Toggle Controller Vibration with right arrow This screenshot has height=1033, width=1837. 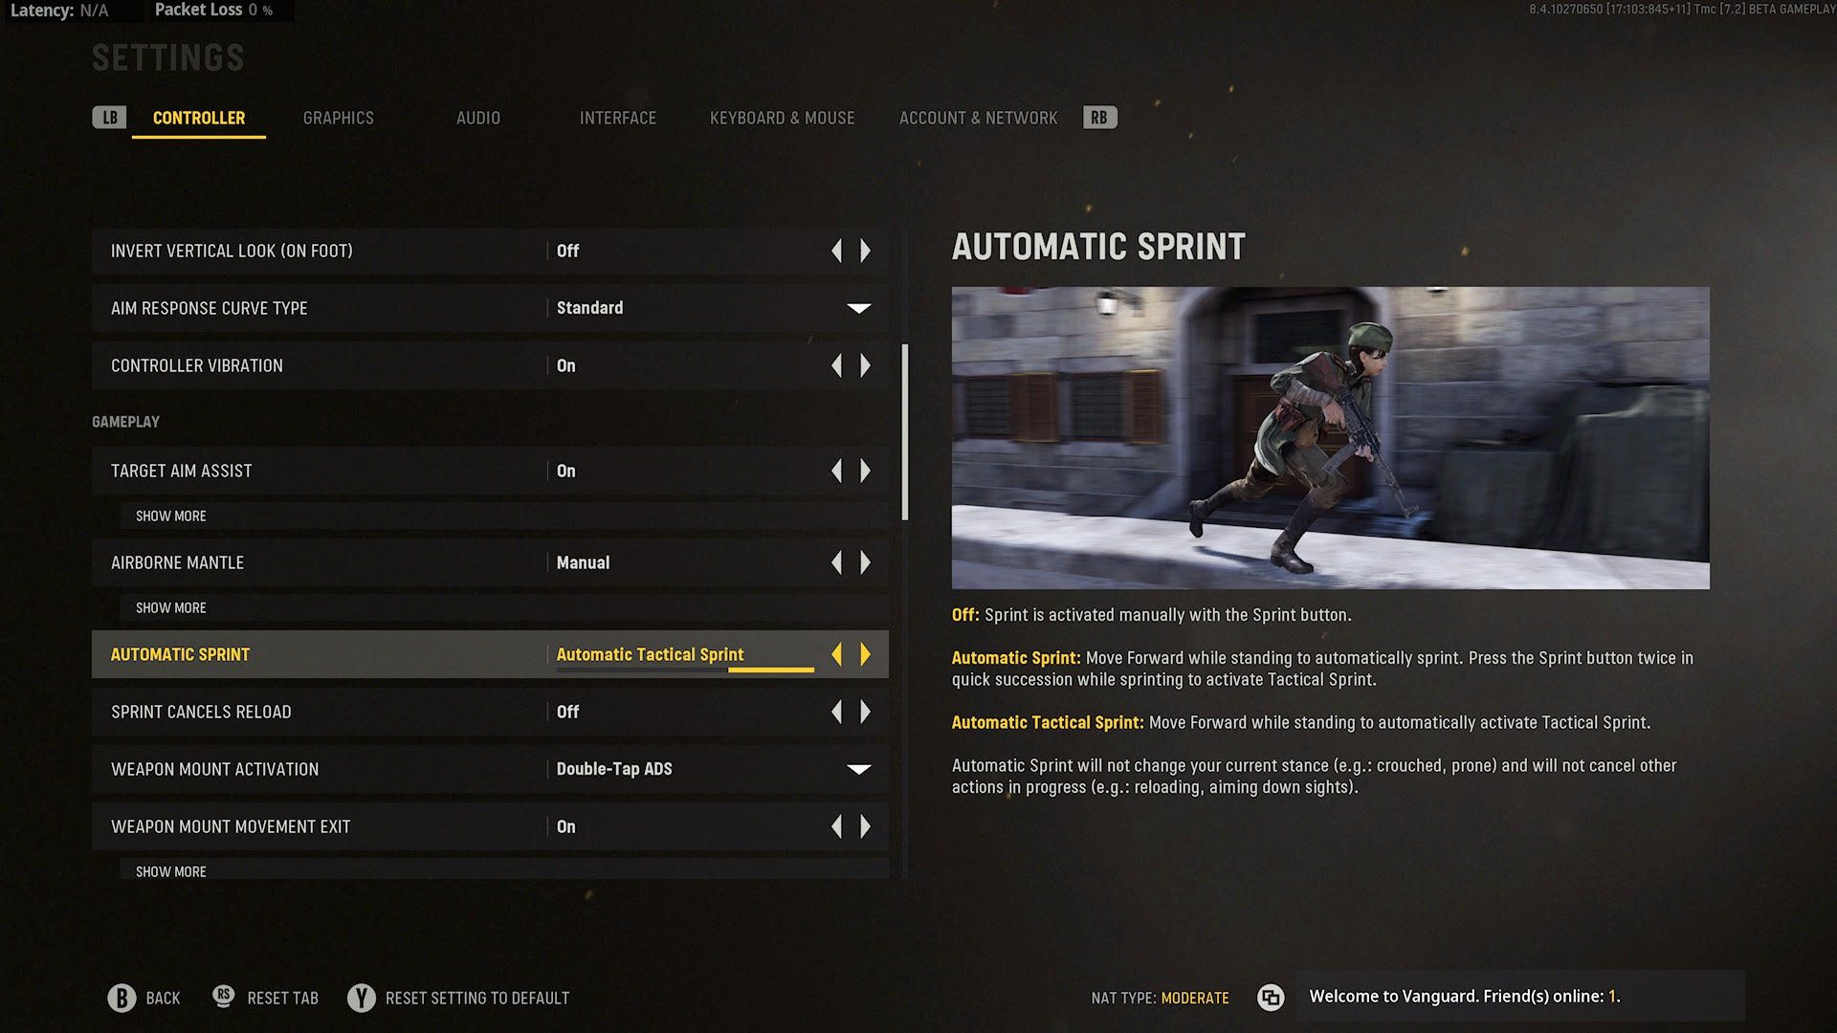pyautogui.click(x=866, y=365)
